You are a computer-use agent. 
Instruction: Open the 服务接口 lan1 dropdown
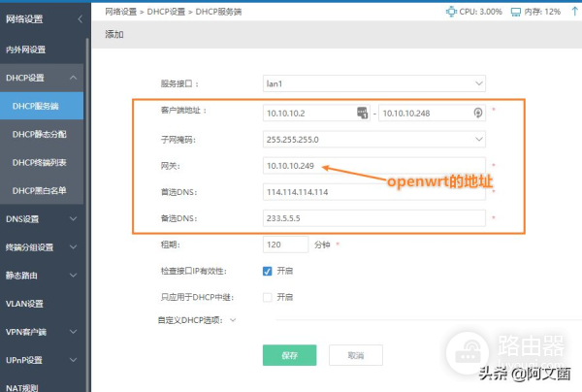(x=374, y=83)
